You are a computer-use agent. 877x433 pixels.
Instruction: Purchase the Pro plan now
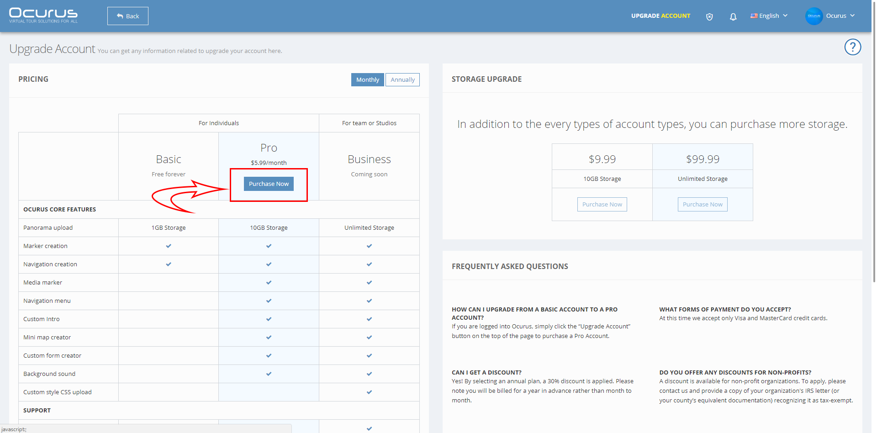(x=269, y=184)
